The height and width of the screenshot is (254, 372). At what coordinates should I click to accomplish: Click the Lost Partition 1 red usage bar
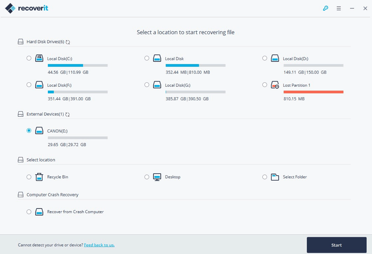tap(313, 92)
